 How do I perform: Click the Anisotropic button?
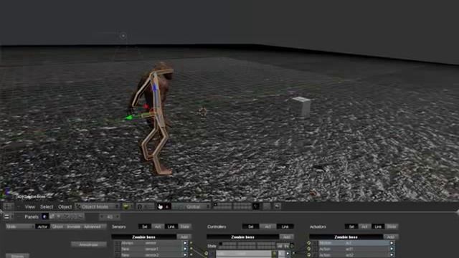pyautogui.click(x=89, y=244)
